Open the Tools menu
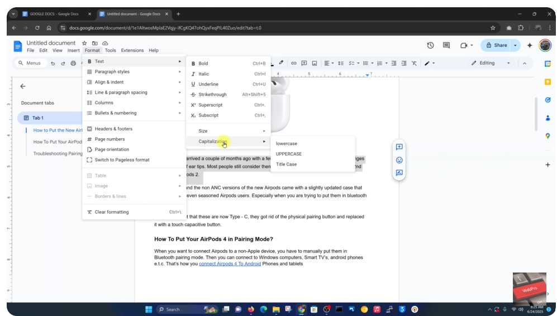The height and width of the screenshot is (316, 557). pos(111,50)
